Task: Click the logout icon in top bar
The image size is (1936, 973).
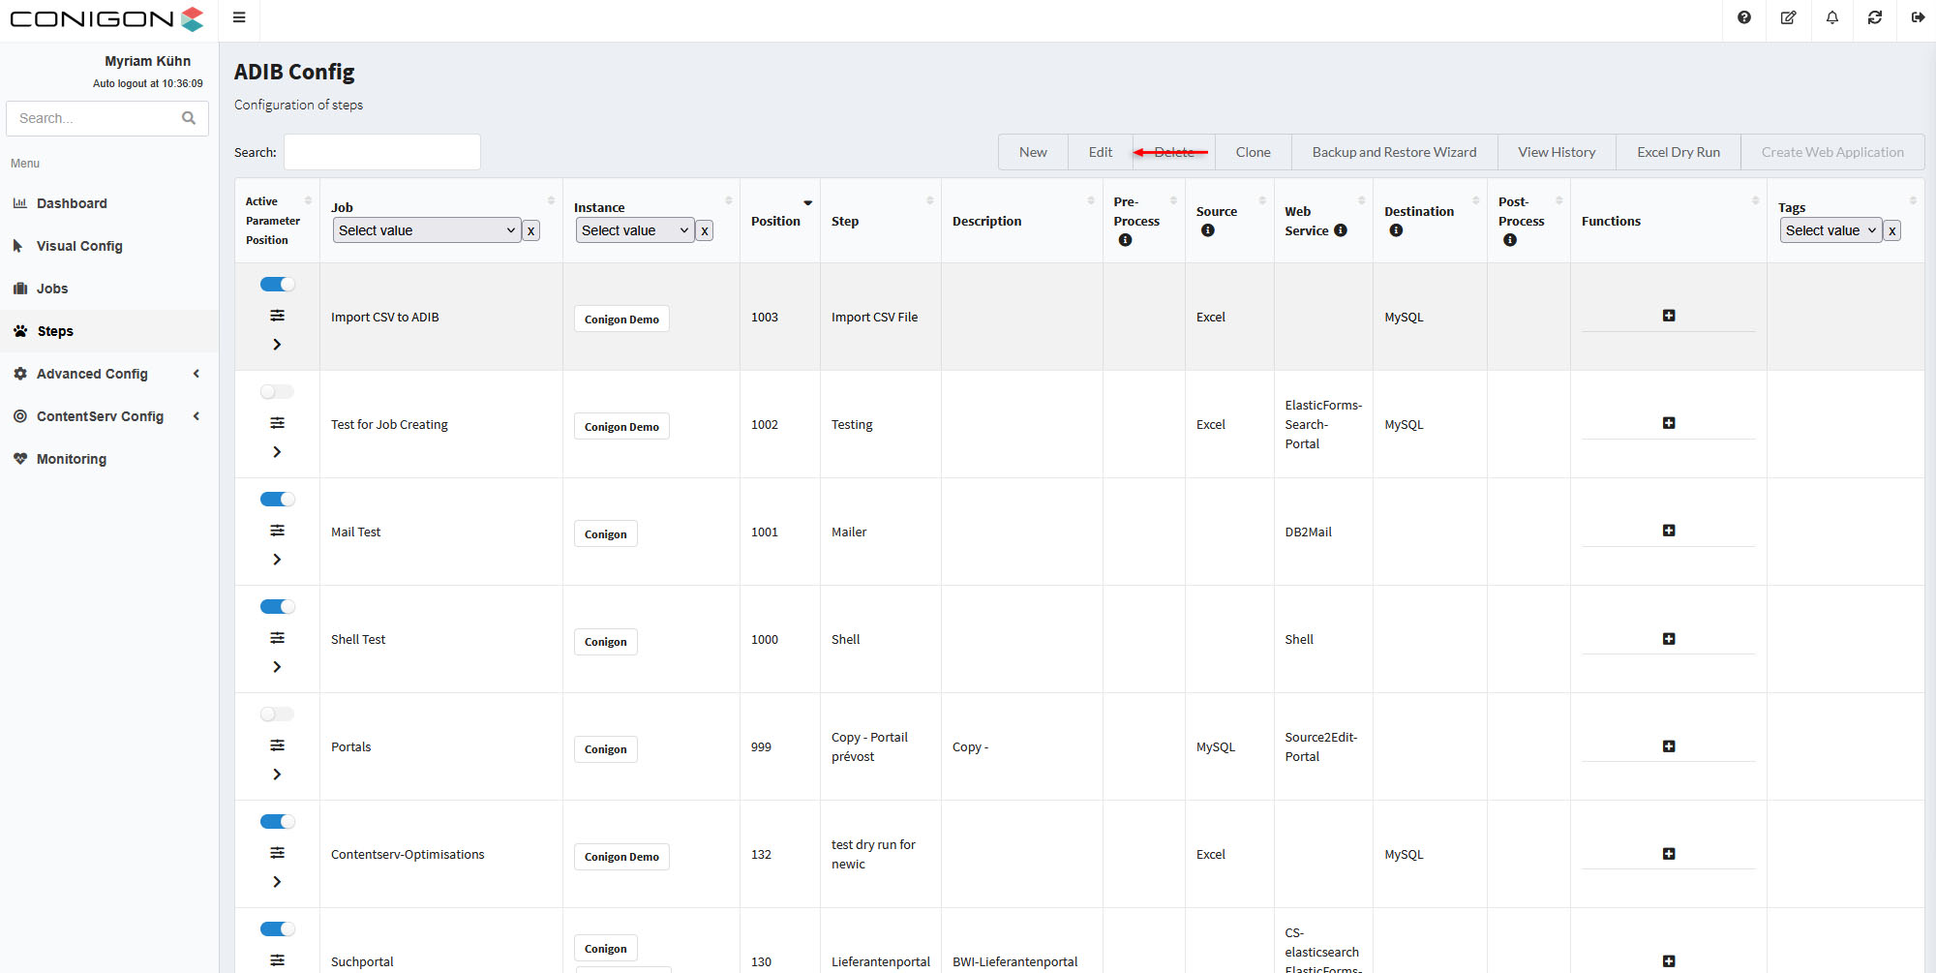Action: tap(1917, 17)
